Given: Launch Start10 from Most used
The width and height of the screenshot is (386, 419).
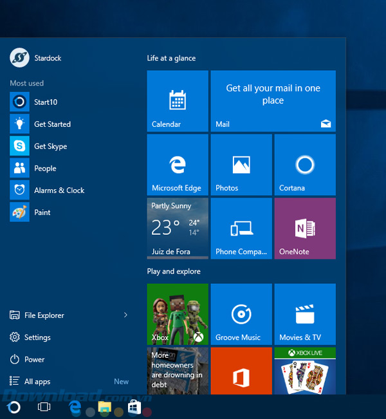Looking at the screenshot, I should [45, 102].
